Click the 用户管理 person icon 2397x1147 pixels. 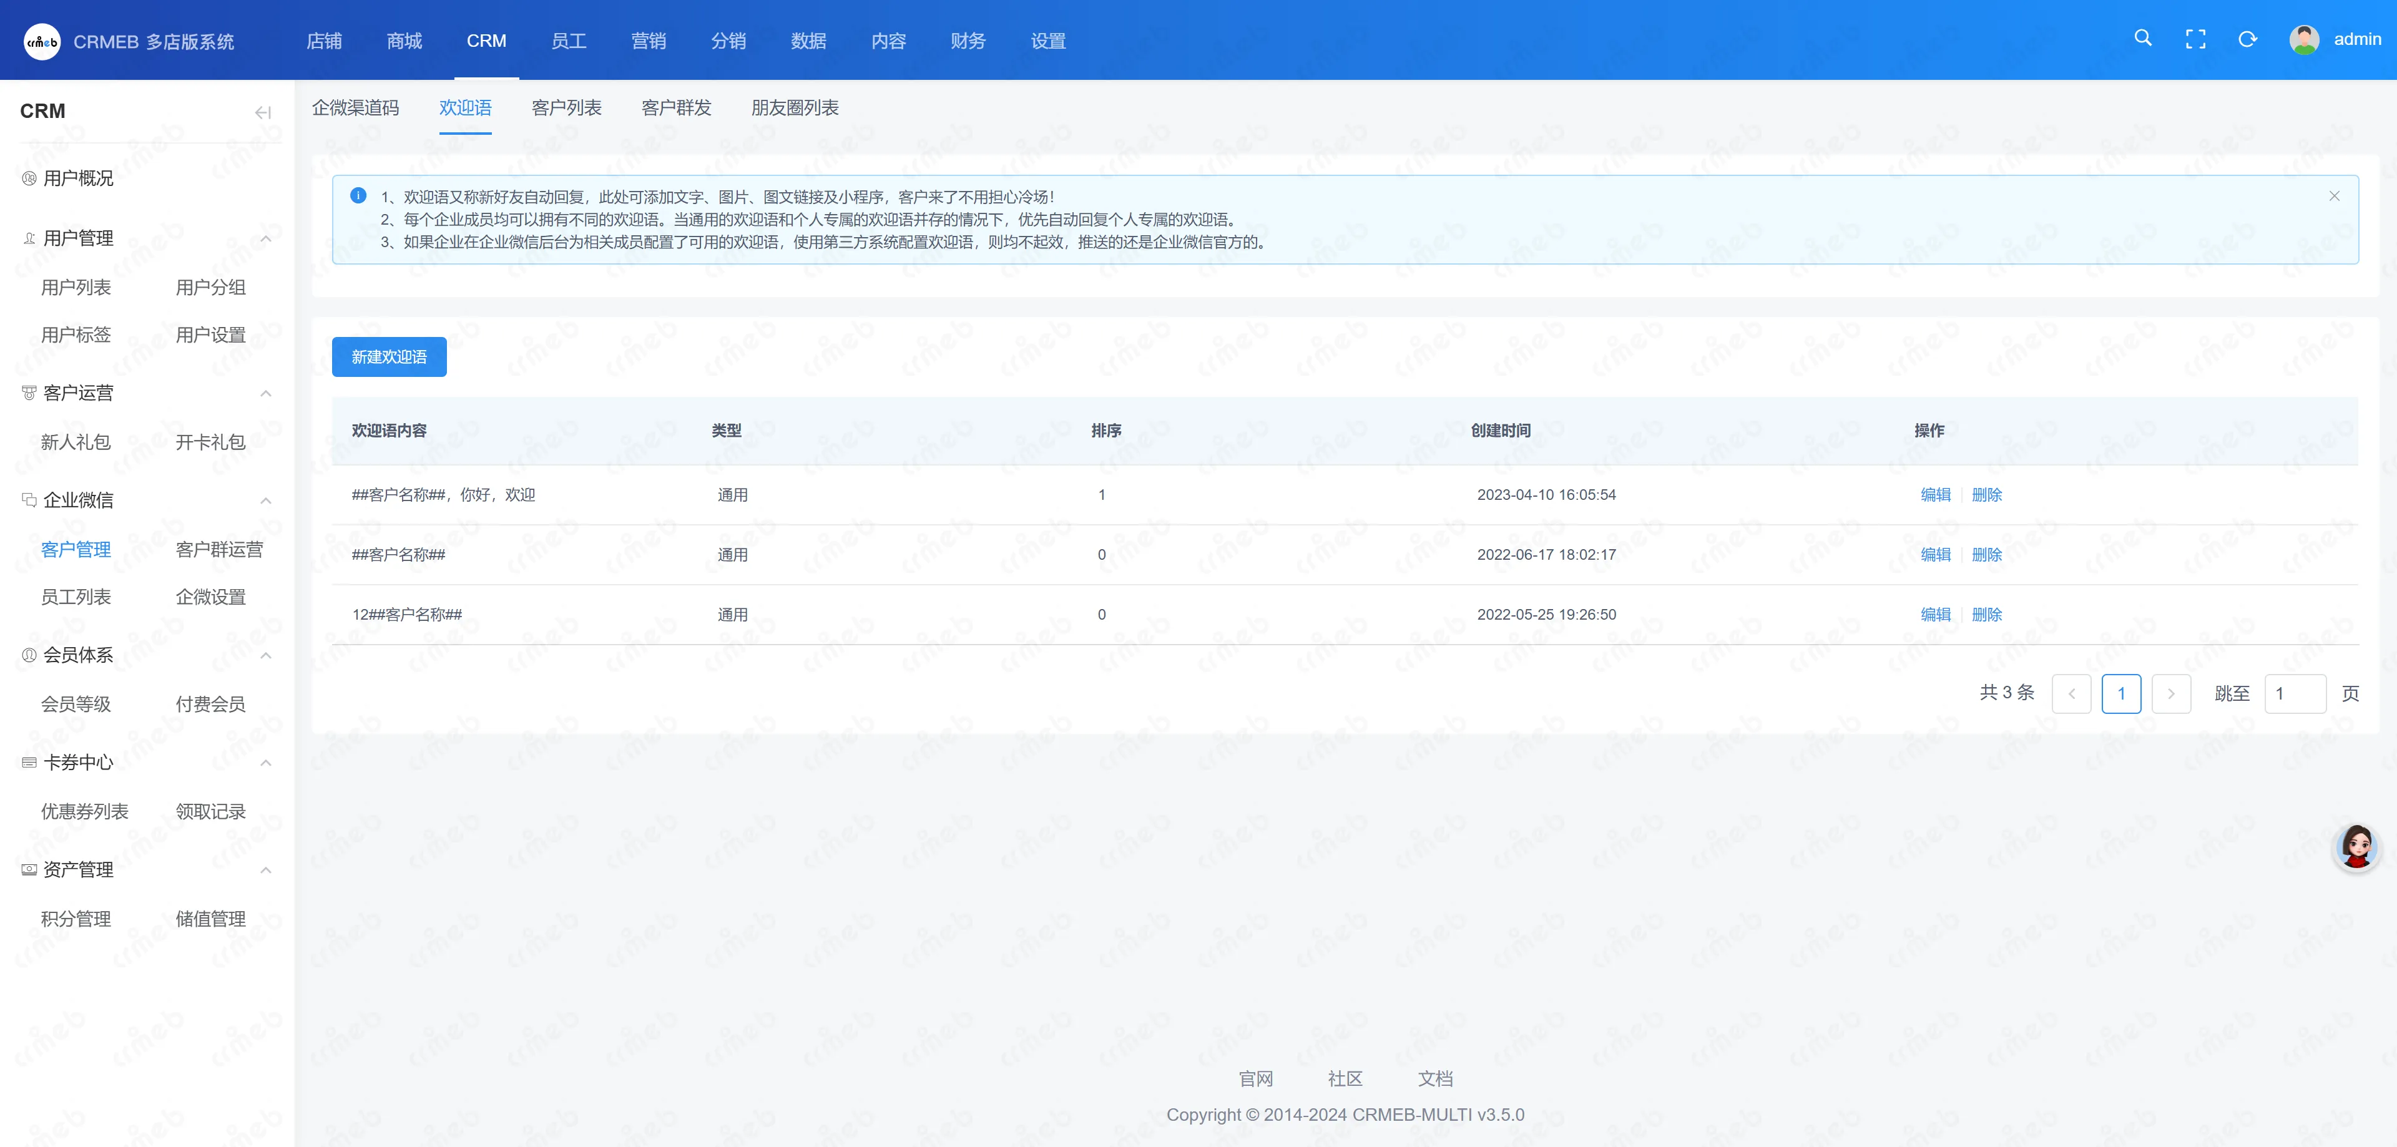click(29, 238)
